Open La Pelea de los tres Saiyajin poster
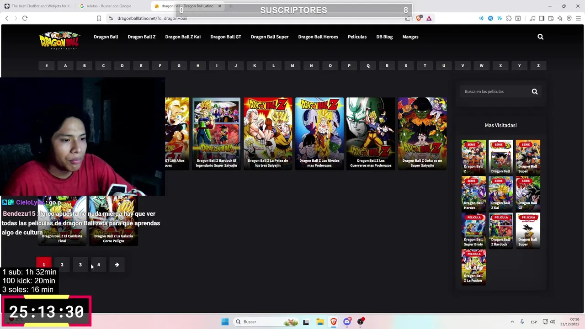 point(268,133)
